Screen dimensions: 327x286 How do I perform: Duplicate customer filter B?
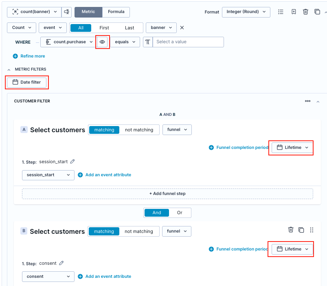(x=301, y=230)
